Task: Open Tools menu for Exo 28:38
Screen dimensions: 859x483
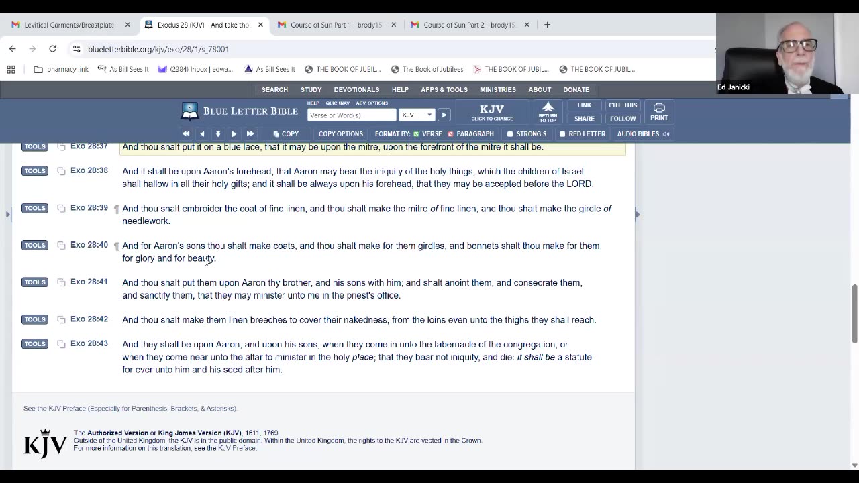Action: click(x=35, y=171)
